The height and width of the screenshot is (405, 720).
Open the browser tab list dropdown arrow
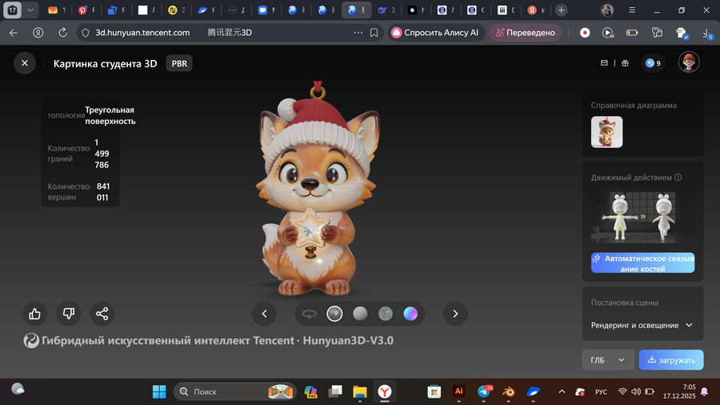[30, 10]
